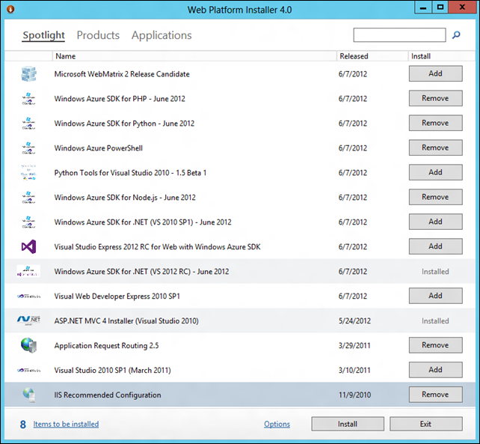Click the IIS Recommended Configuration icon
The width and height of the screenshot is (480, 444).
29,395
